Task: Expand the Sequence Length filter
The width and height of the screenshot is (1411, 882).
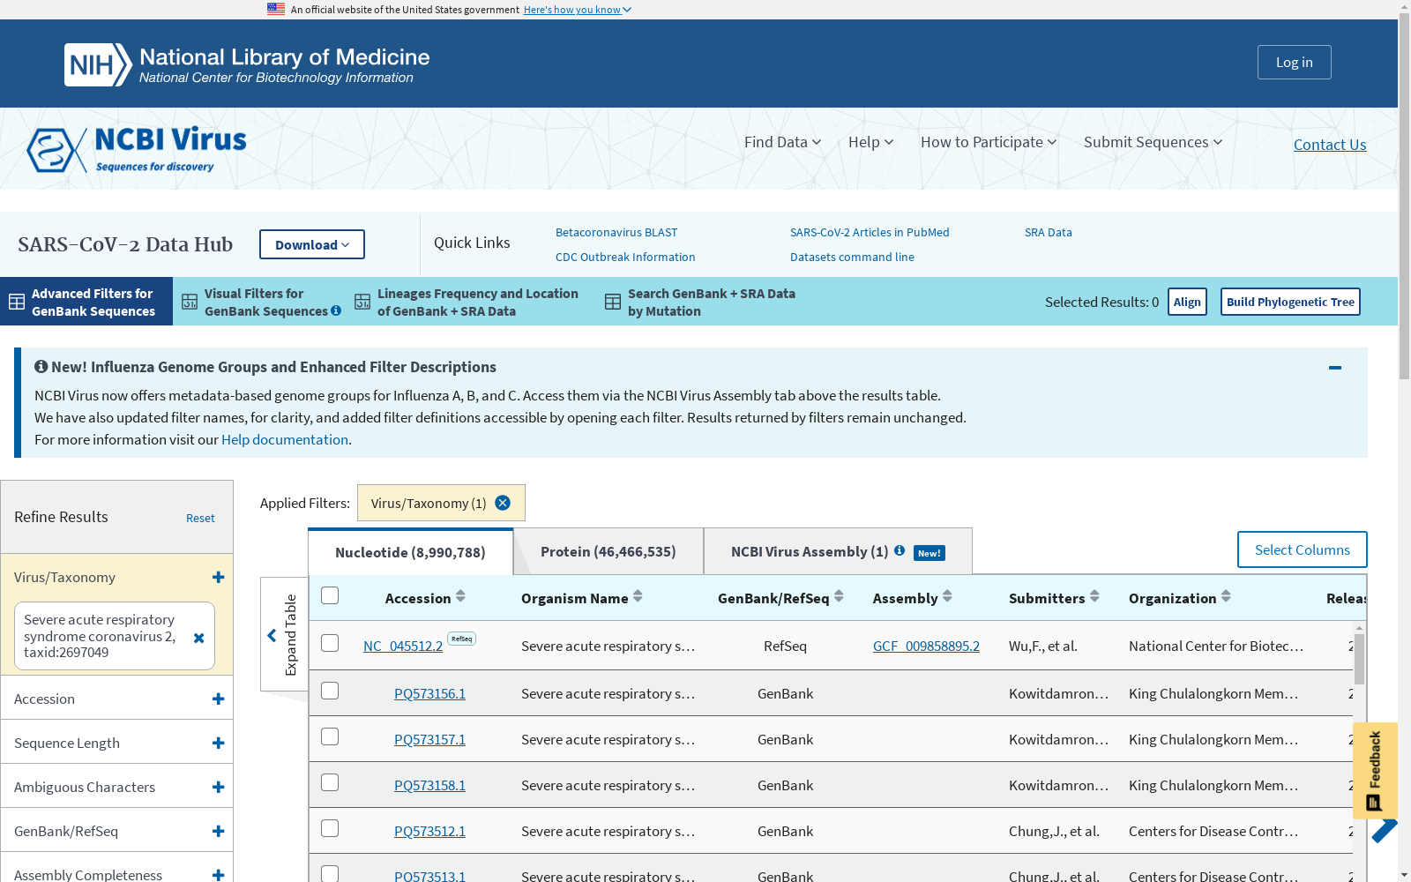Action: (x=218, y=743)
